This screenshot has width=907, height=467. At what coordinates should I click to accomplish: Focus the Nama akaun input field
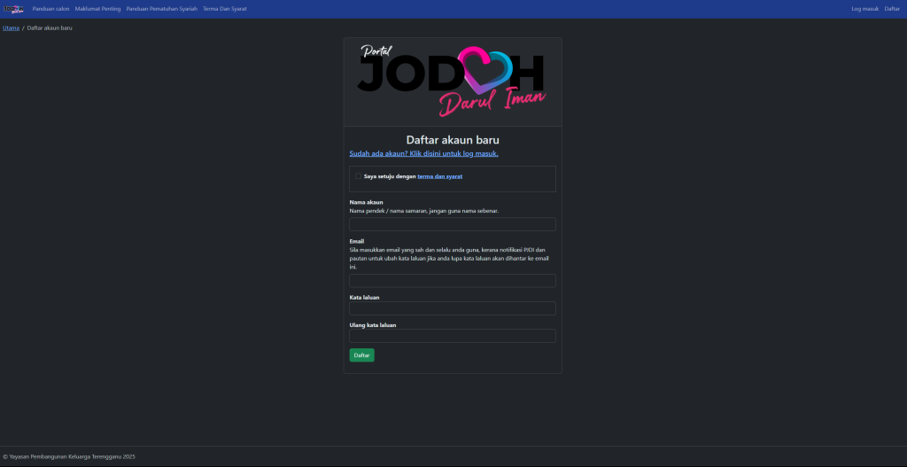point(453,224)
